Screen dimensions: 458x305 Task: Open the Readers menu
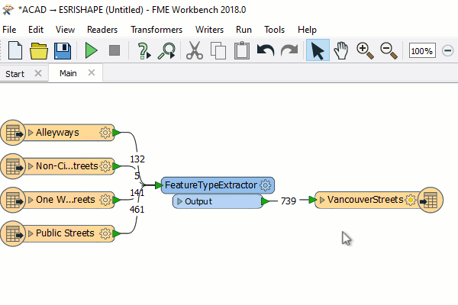(102, 30)
